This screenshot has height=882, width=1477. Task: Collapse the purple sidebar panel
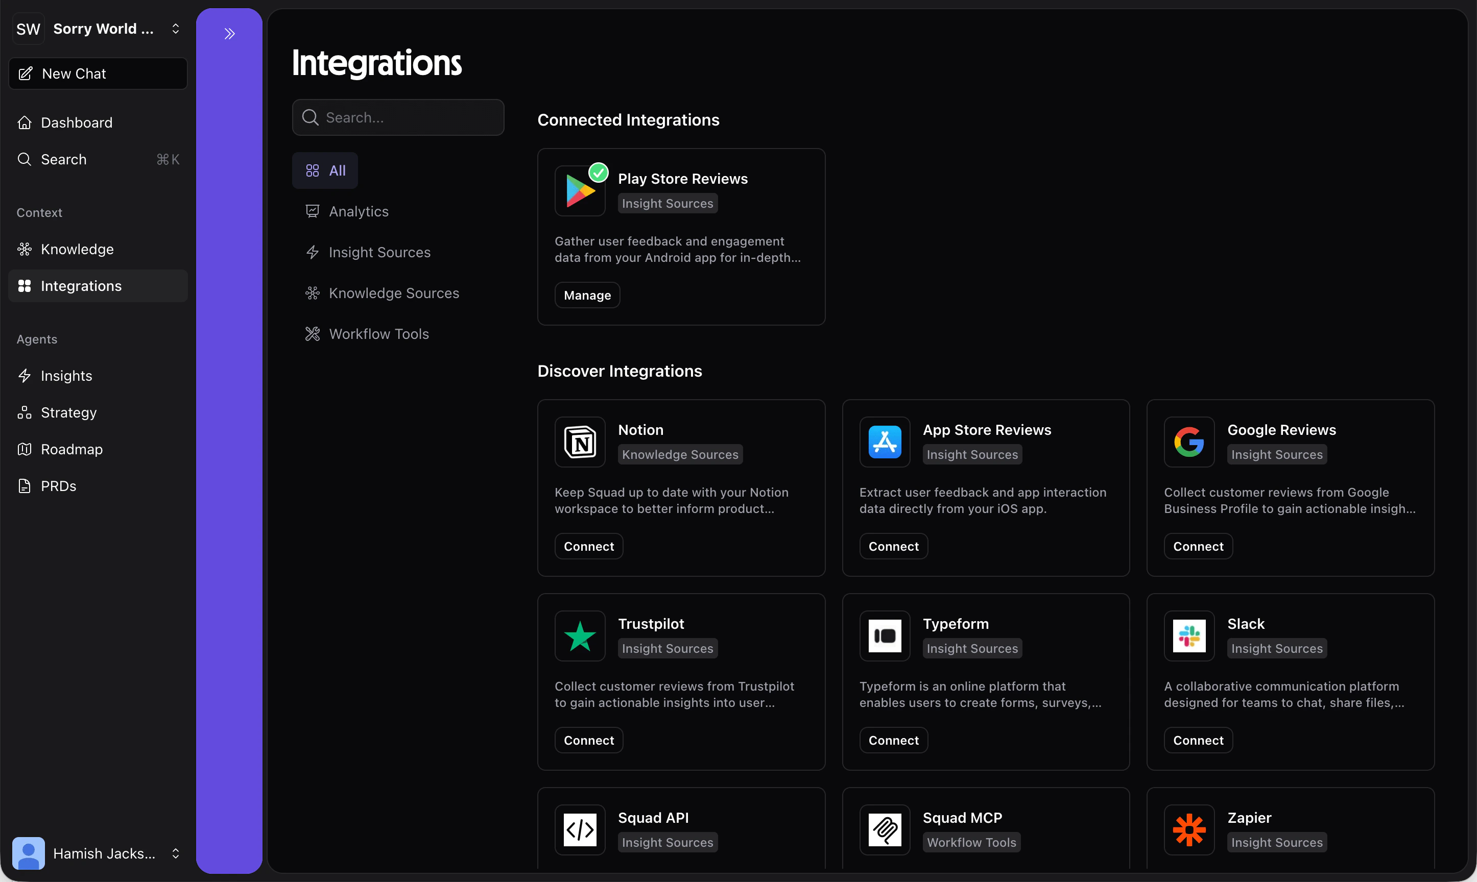[229, 33]
